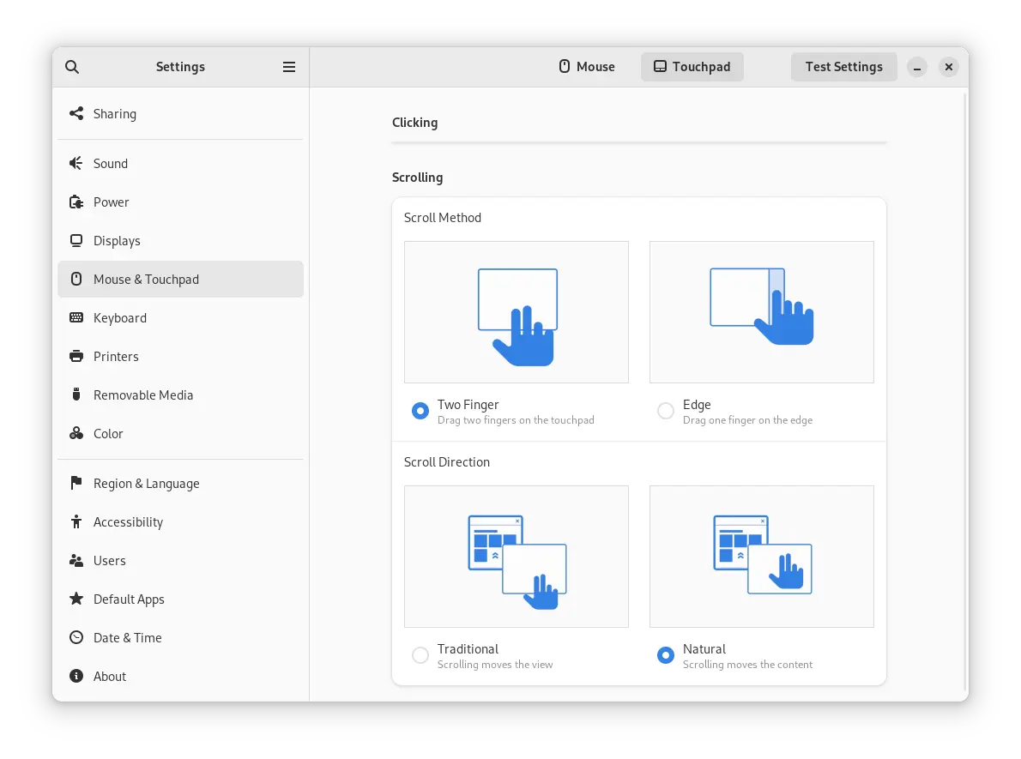Click the Sharing icon in sidebar
This screenshot has height=759, width=1021.
point(76,114)
